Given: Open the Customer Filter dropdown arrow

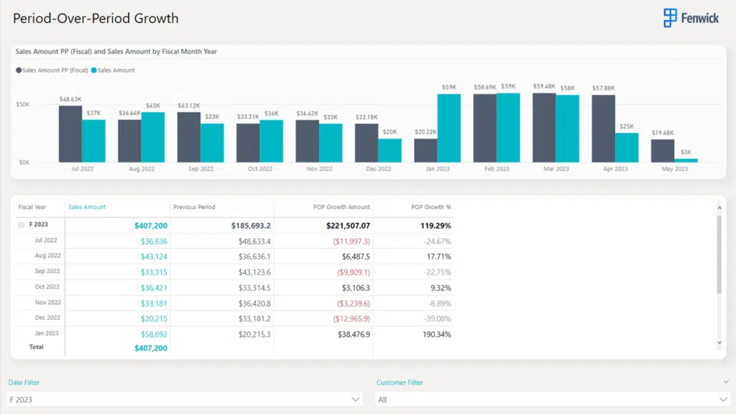Looking at the screenshot, I should click(723, 399).
